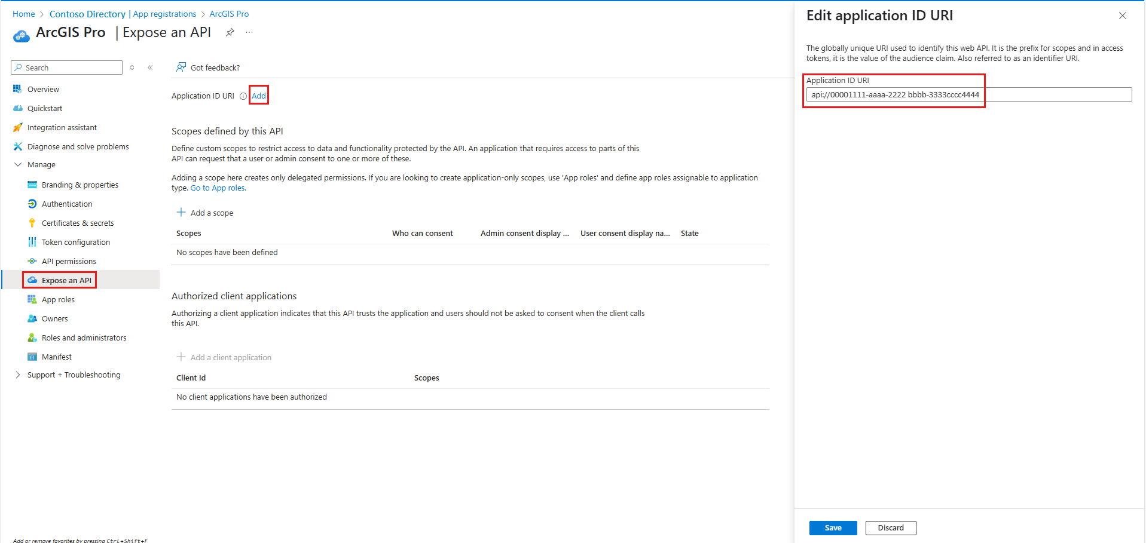Click the API permissions icon
The height and width of the screenshot is (543, 1146).
point(32,261)
